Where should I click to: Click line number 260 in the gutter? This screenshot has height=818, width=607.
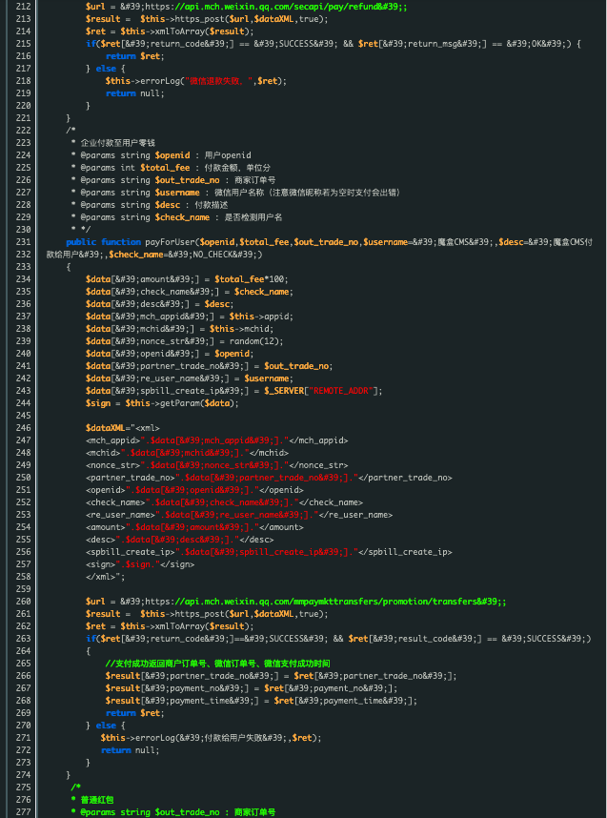[24, 602]
